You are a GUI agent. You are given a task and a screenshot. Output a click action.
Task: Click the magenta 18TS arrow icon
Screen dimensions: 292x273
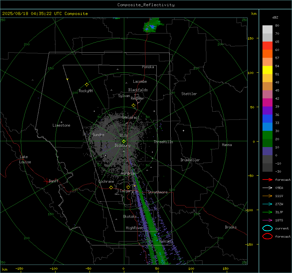point(267,220)
